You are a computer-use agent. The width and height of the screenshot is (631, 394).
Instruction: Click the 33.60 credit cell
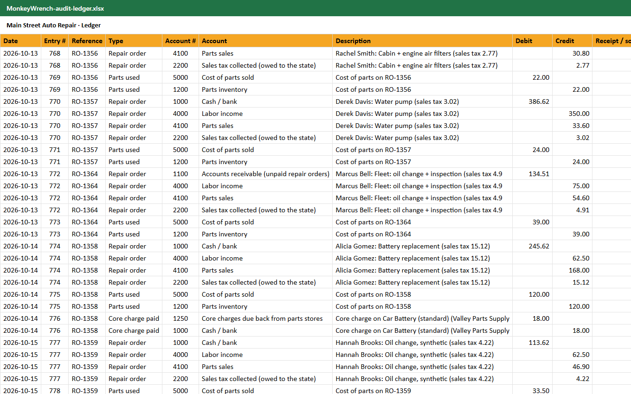click(x=572, y=126)
